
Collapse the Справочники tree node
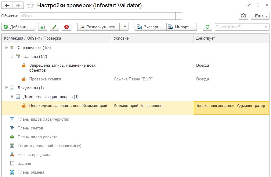[x=7, y=48]
